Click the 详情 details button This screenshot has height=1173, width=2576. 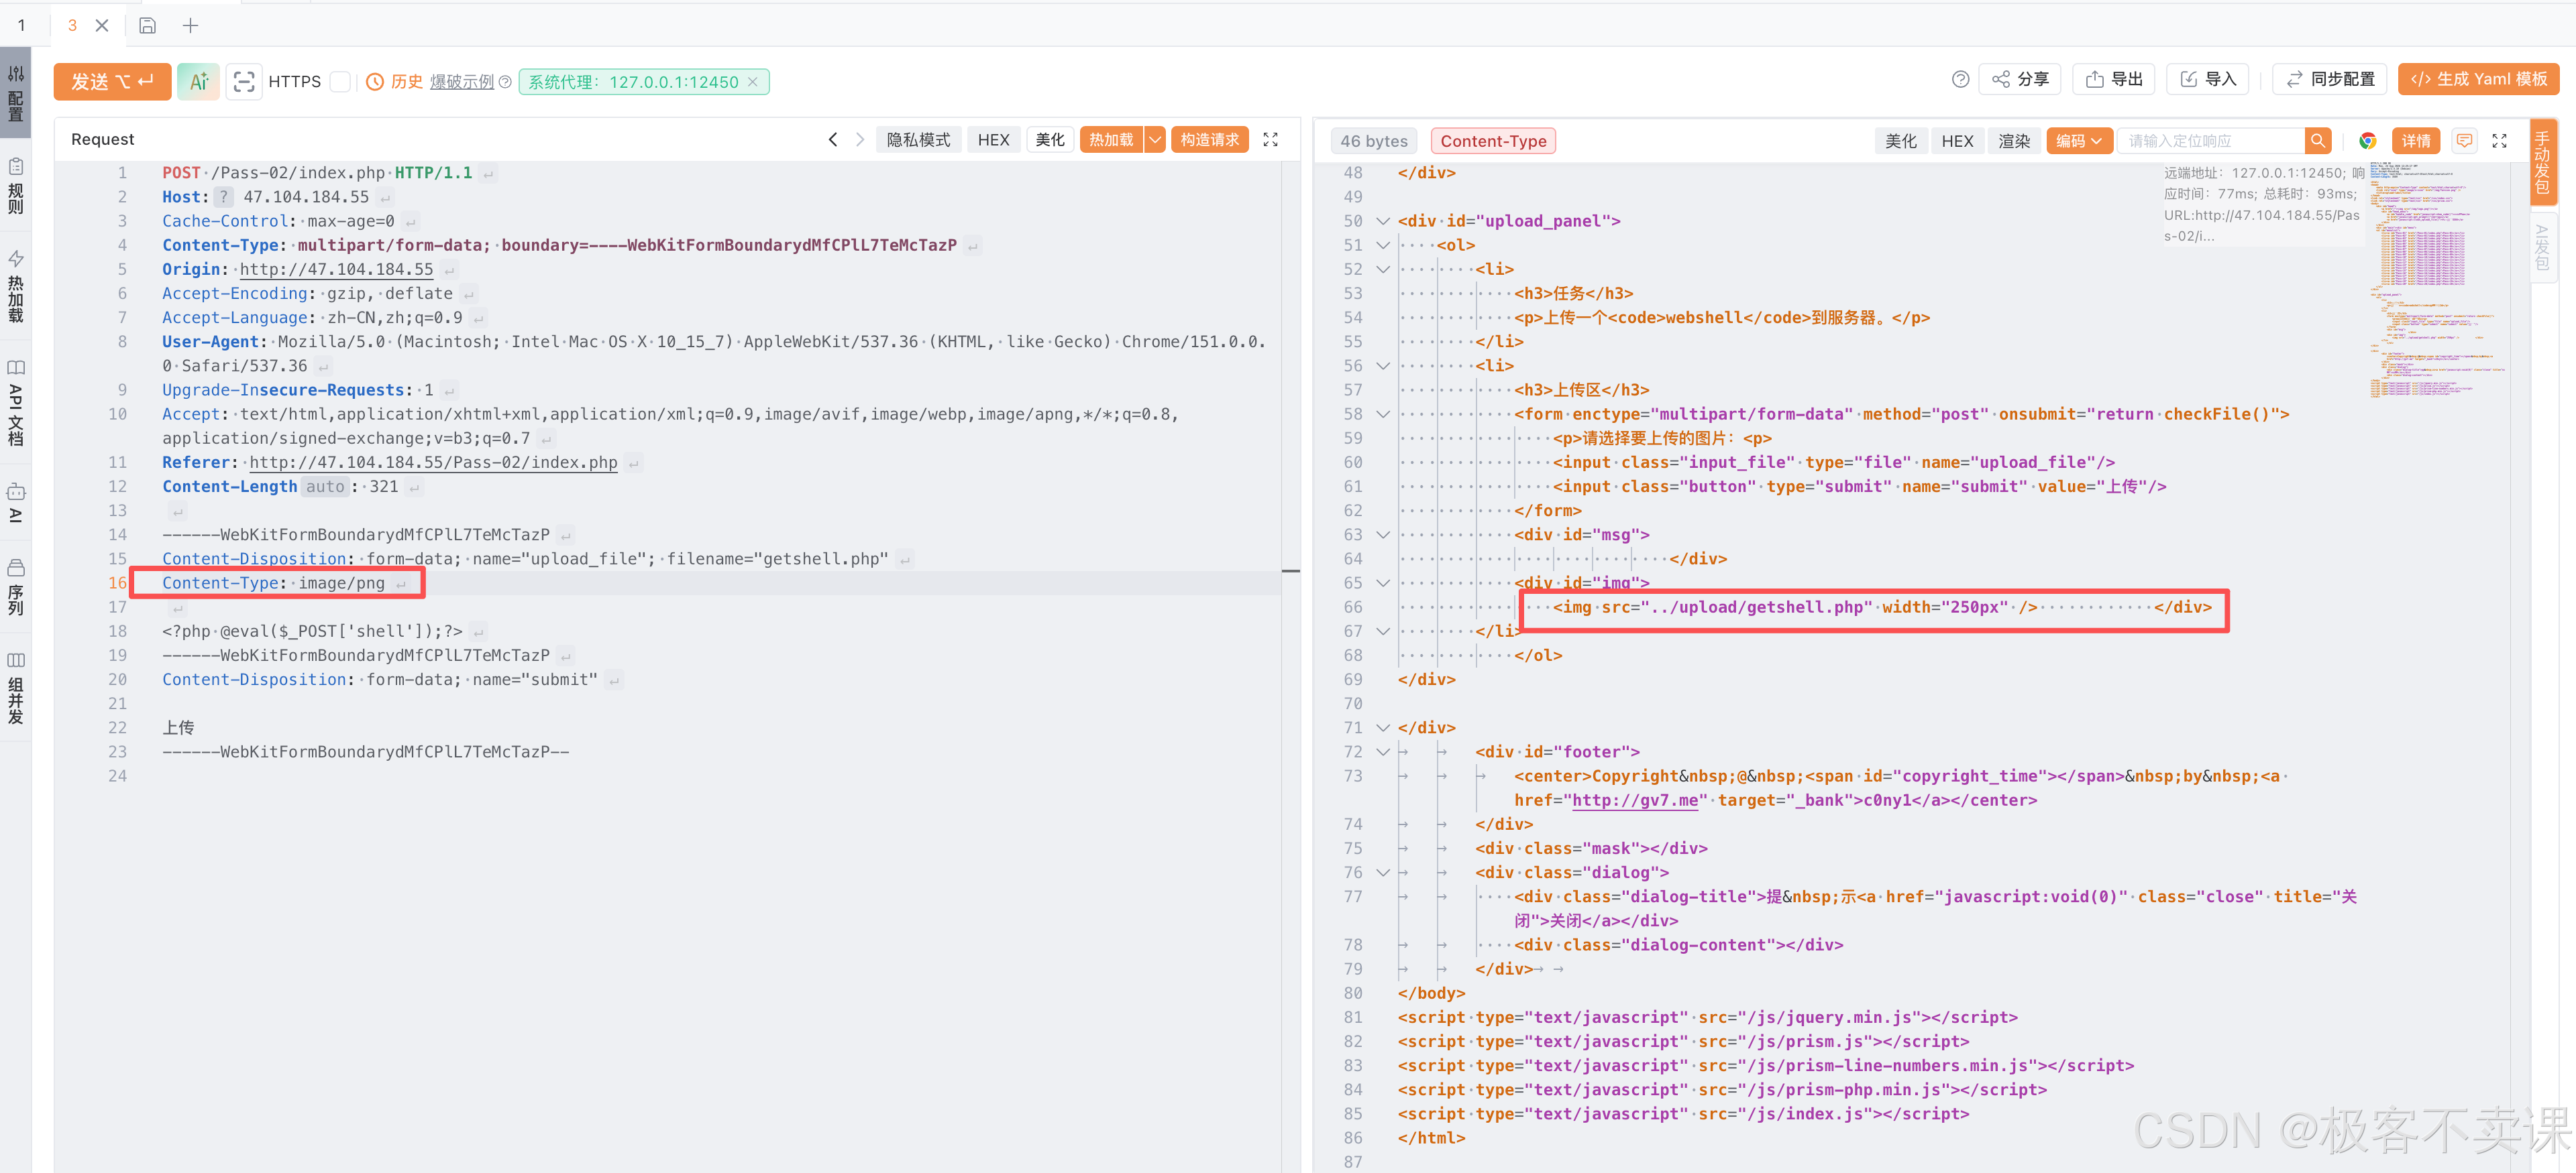(2416, 141)
